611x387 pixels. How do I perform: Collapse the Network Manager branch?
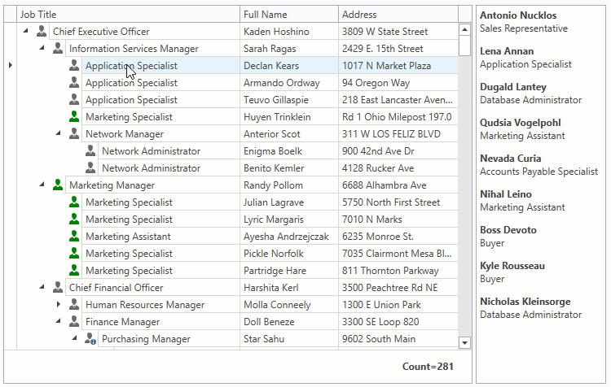coord(59,134)
